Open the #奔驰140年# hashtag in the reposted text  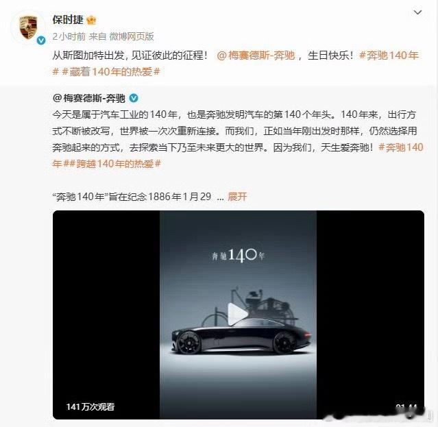pyautogui.click(x=401, y=147)
